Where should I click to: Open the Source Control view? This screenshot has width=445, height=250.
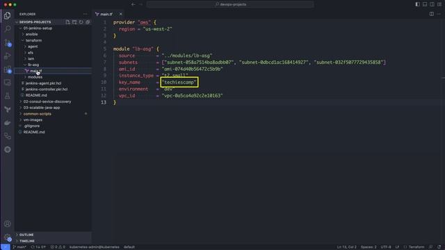(x=8, y=42)
